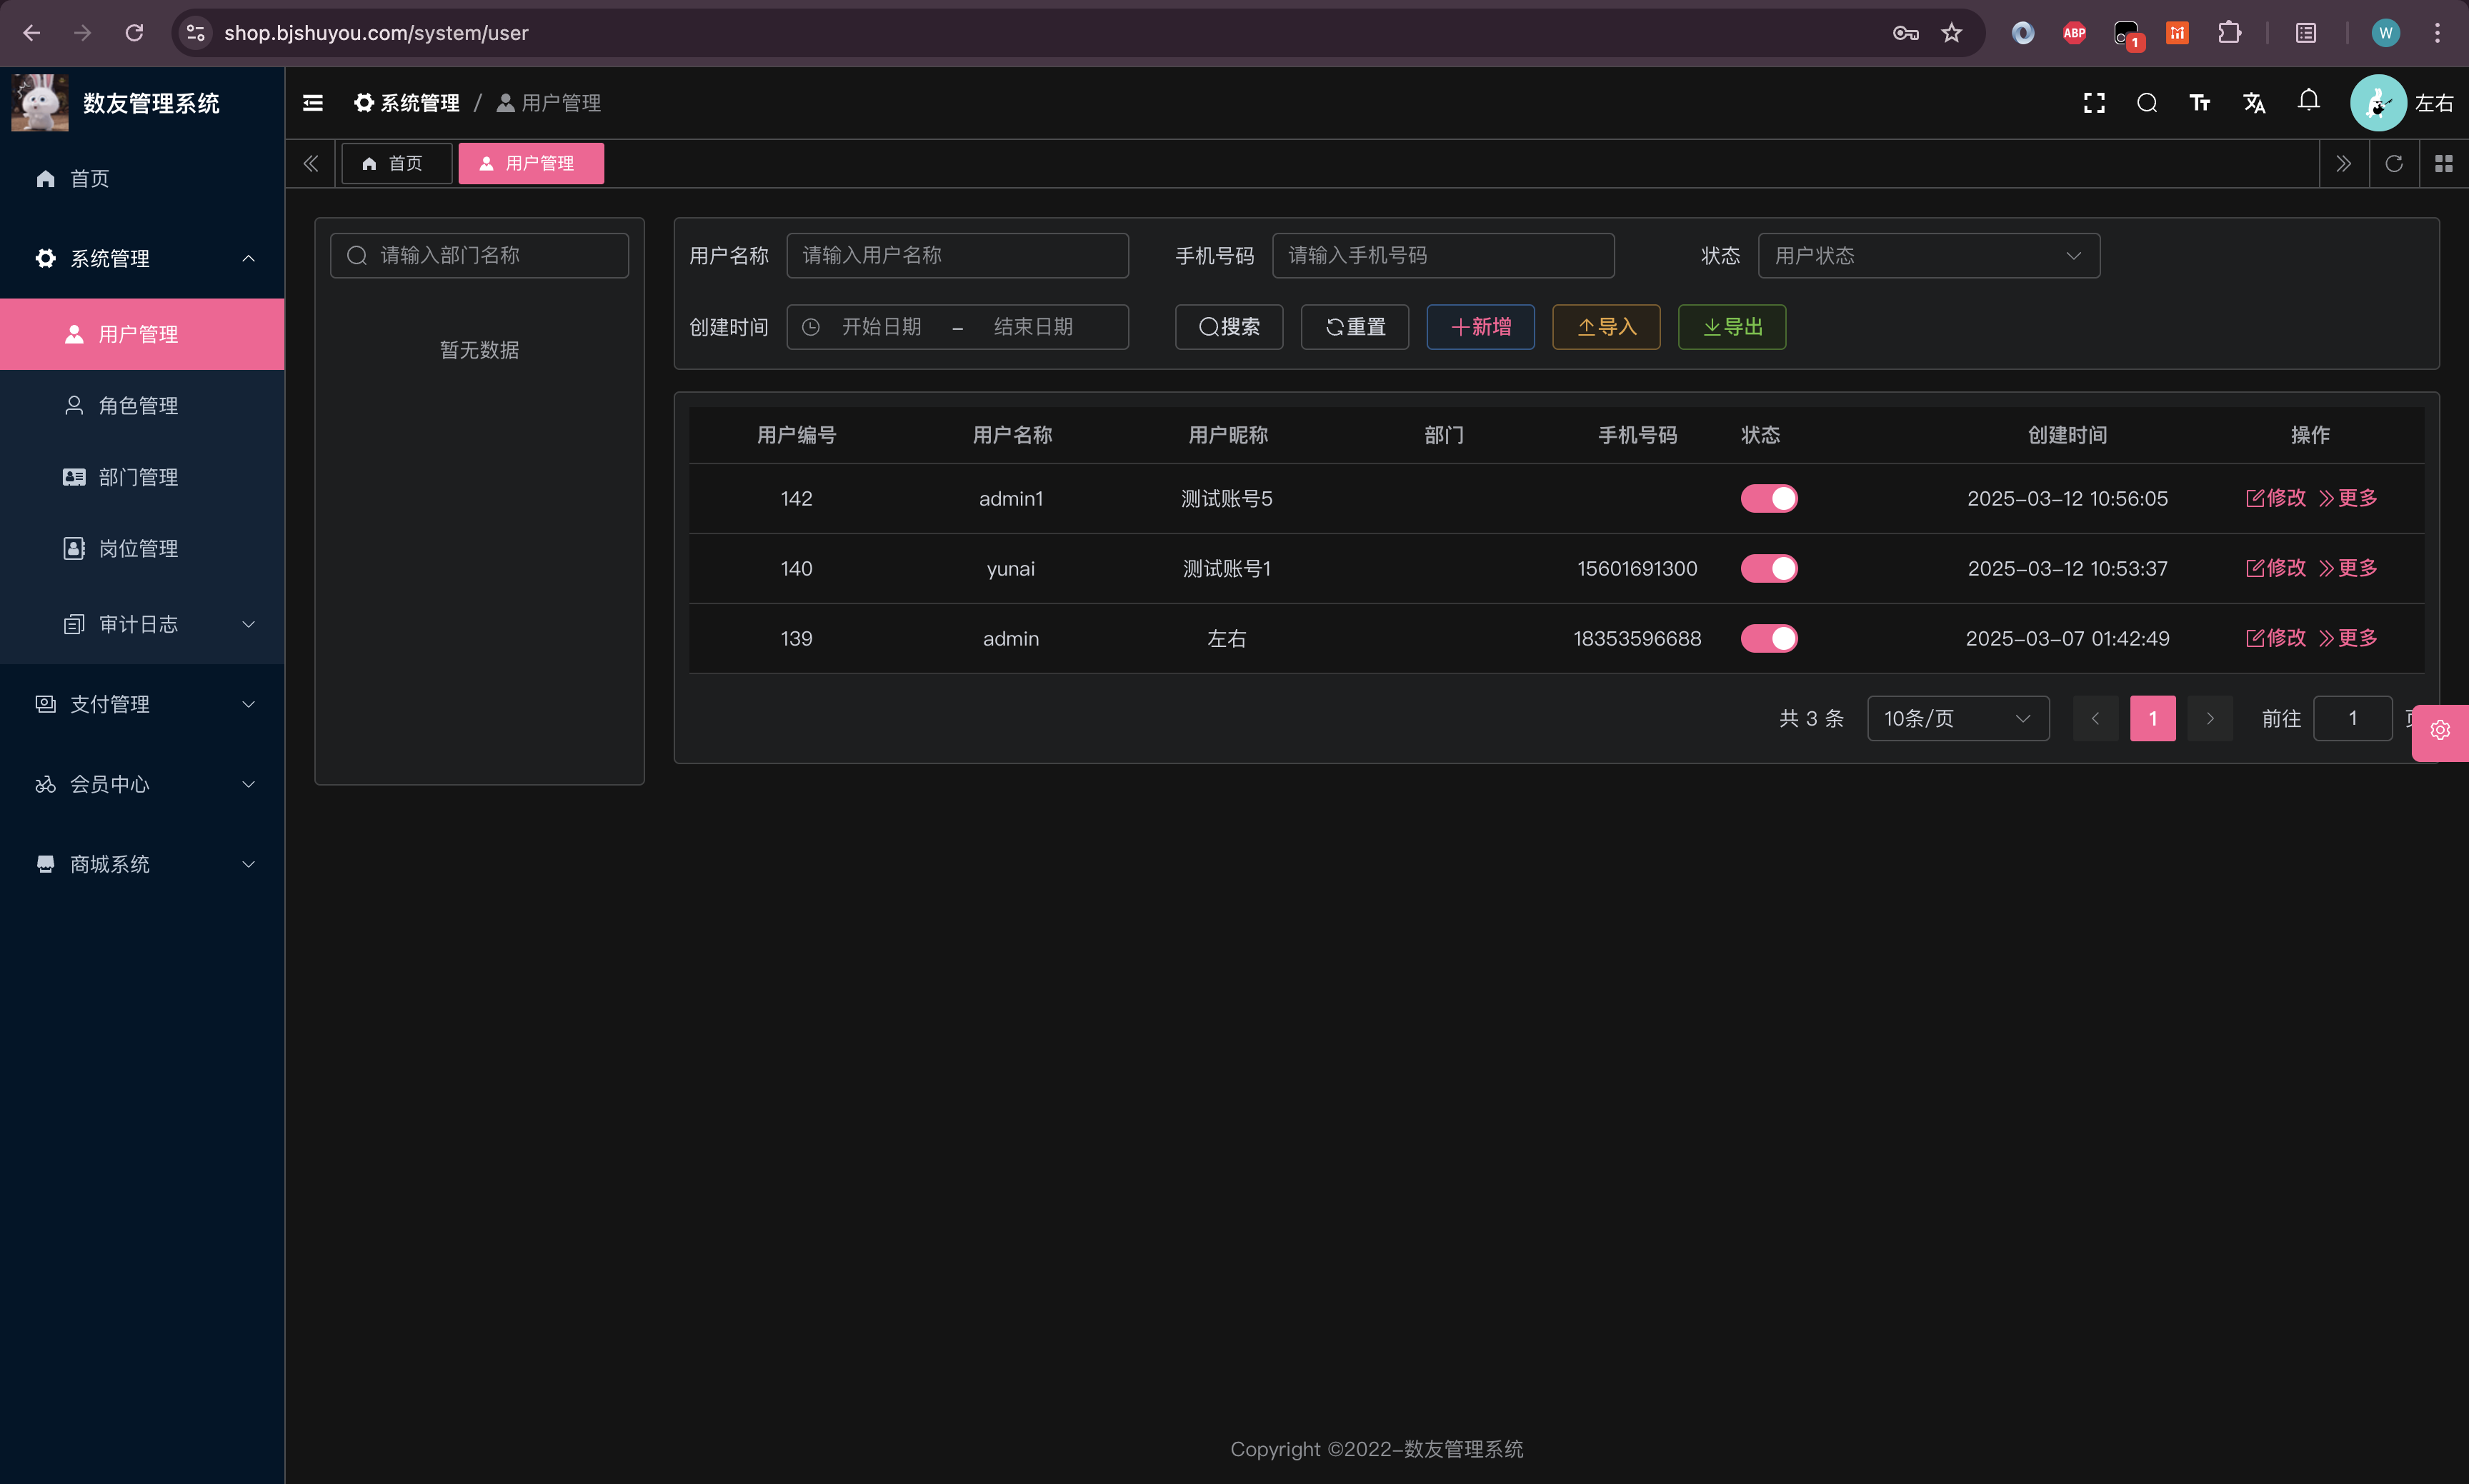Click the refresh tab icon
The height and width of the screenshot is (1484, 2469).
[x=2394, y=163]
